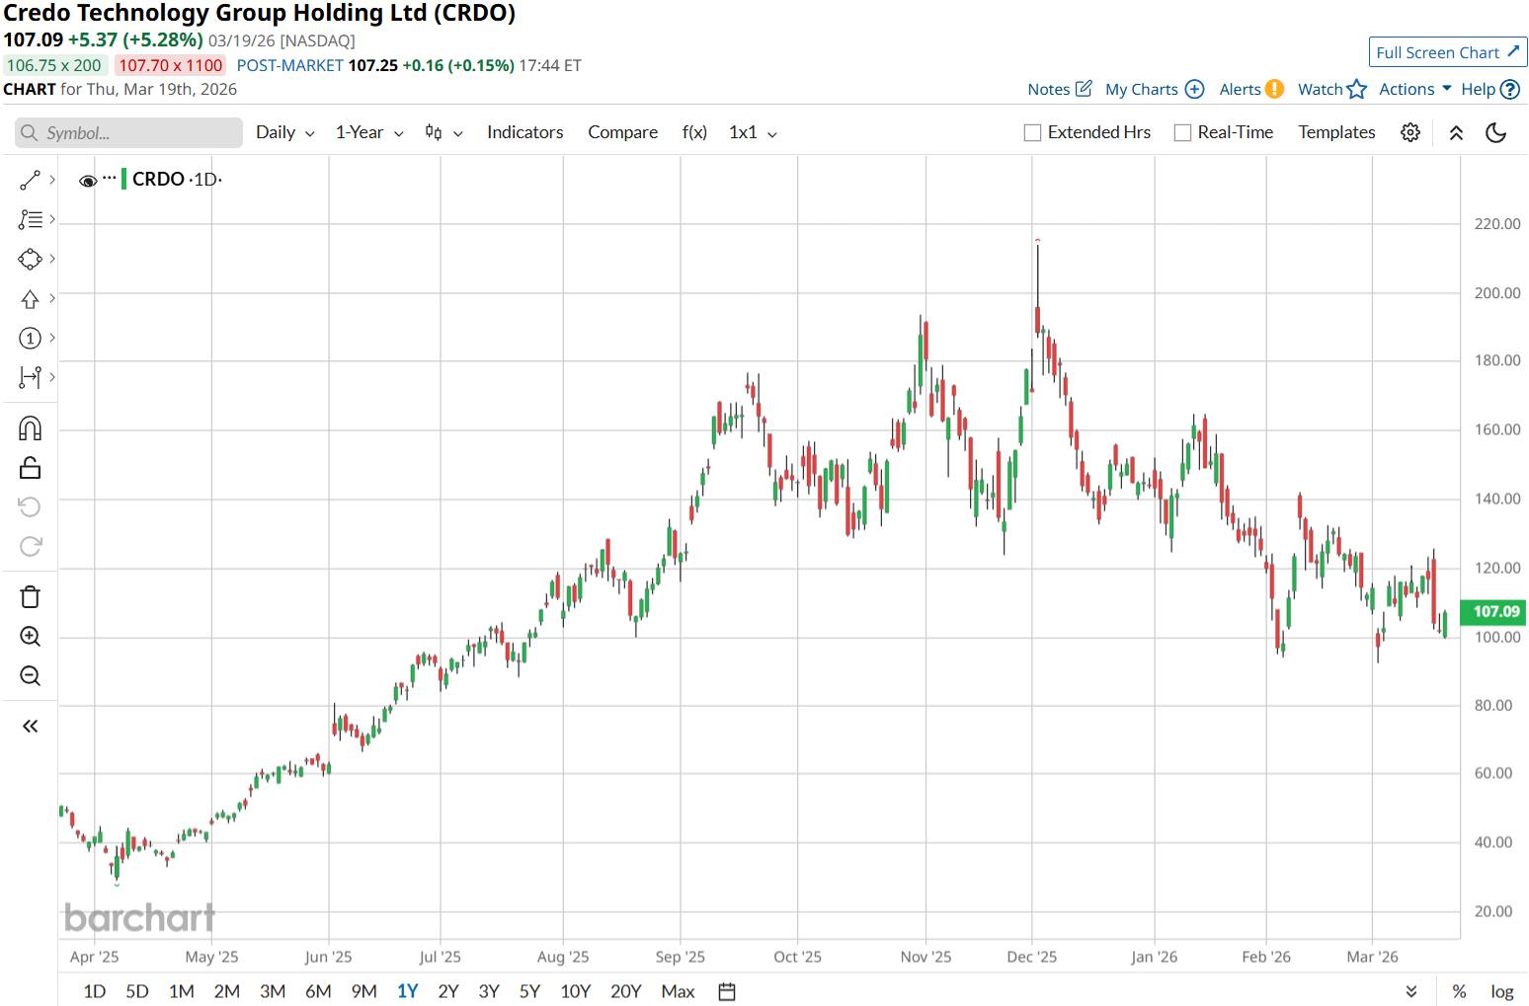Open the custom date range calendar
The image size is (1529, 1006).
pos(727,991)
